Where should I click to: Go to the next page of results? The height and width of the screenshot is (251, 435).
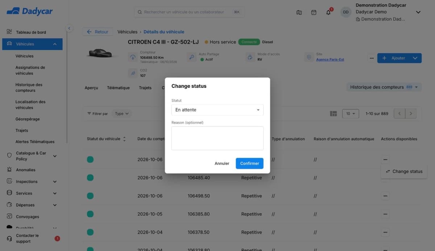(411, 114)
